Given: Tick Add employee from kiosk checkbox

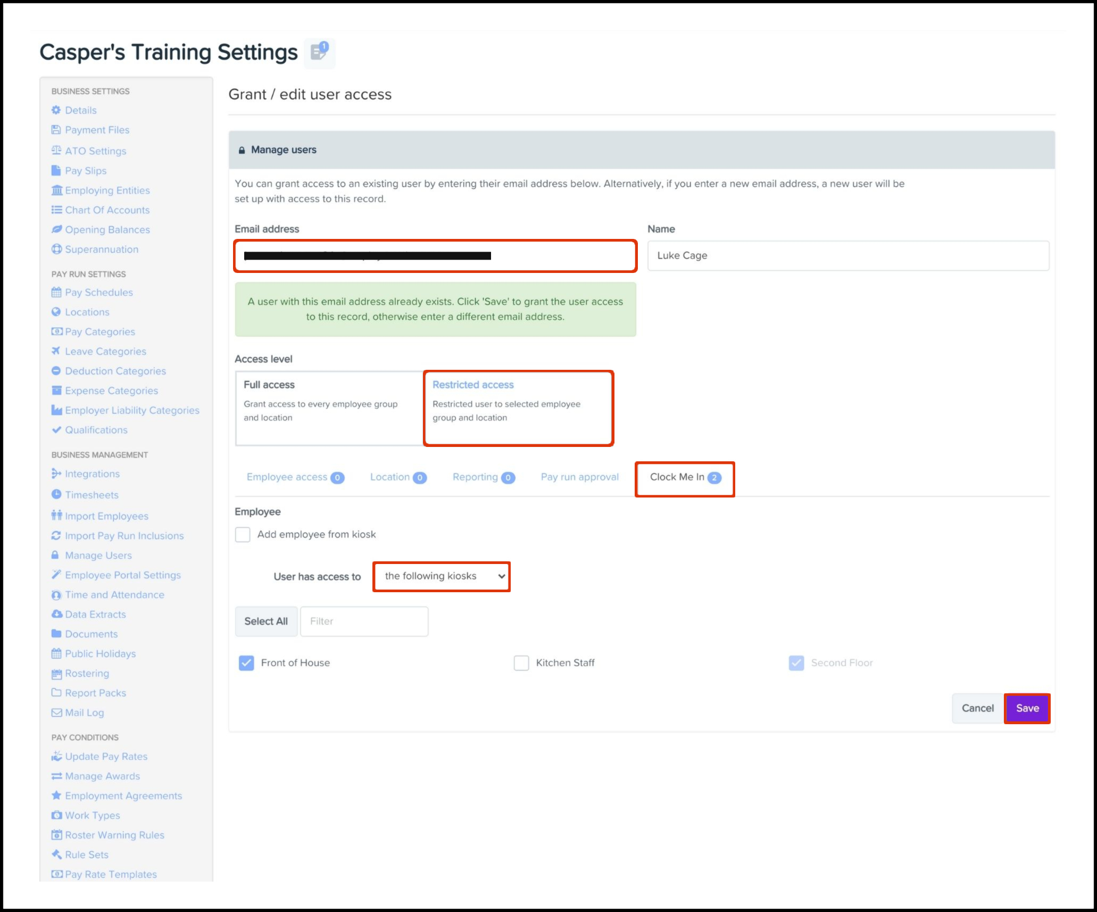Looking at the screenshot, I should coord(243,534).
